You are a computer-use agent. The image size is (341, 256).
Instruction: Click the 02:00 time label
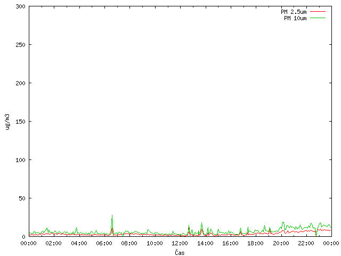tap(53, 243)
